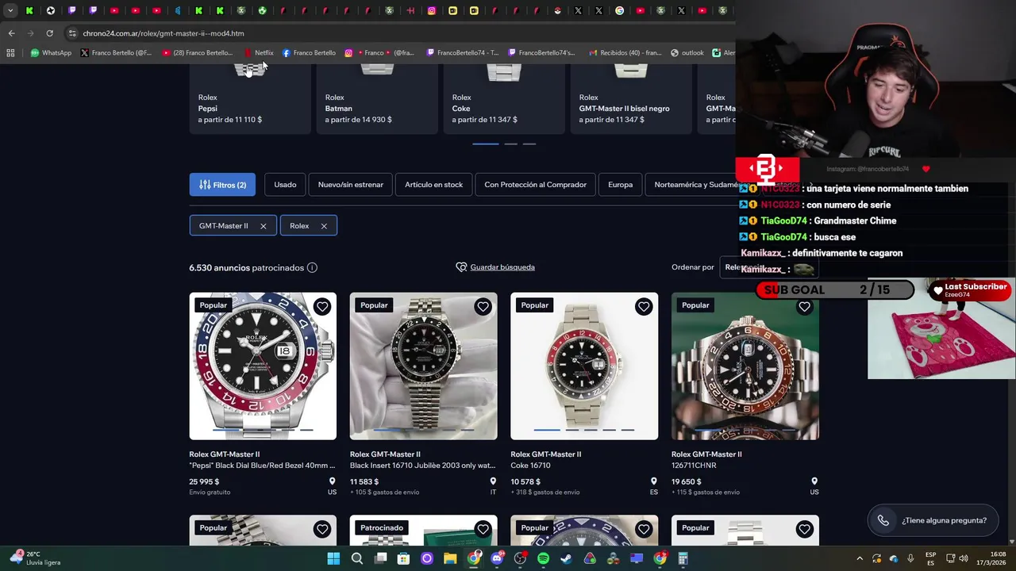Screen dimensions: 1016x571
Task: Click the location pin on the 25 995 $ listing
Action: pos(332,481)
